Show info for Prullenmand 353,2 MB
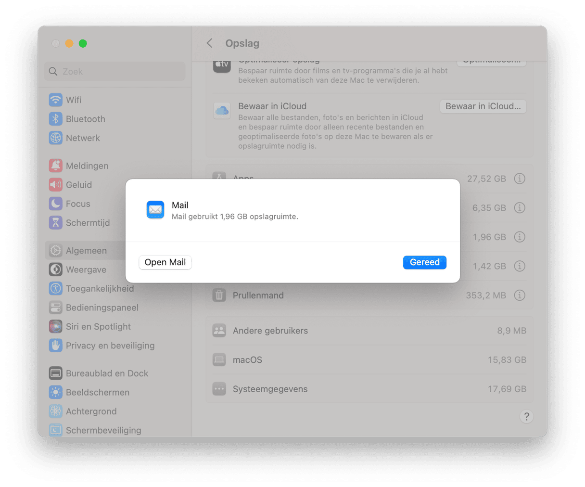This screenshot has height=487, width=585. 520,295
